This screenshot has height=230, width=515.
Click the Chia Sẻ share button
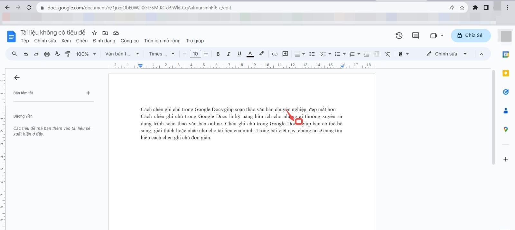click(x=471, y=35)
